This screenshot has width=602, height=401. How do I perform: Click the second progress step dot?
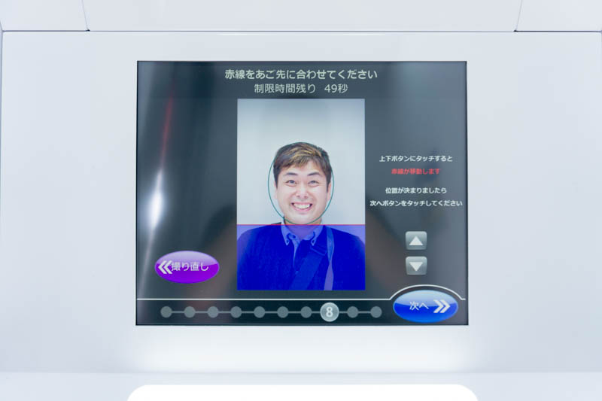(x=190, y=311)
